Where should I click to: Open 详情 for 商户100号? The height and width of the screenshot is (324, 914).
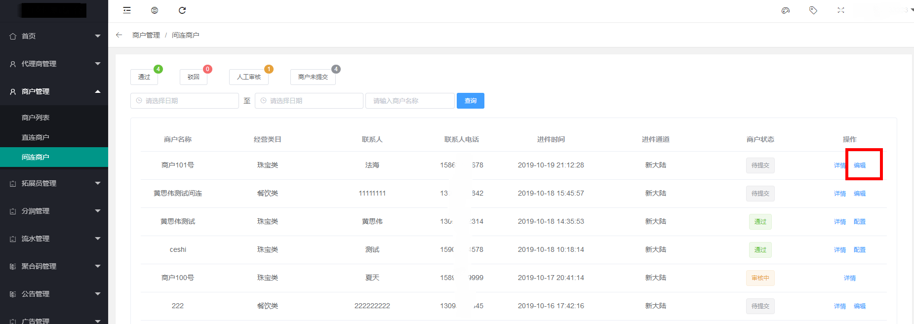click(850, 278)
